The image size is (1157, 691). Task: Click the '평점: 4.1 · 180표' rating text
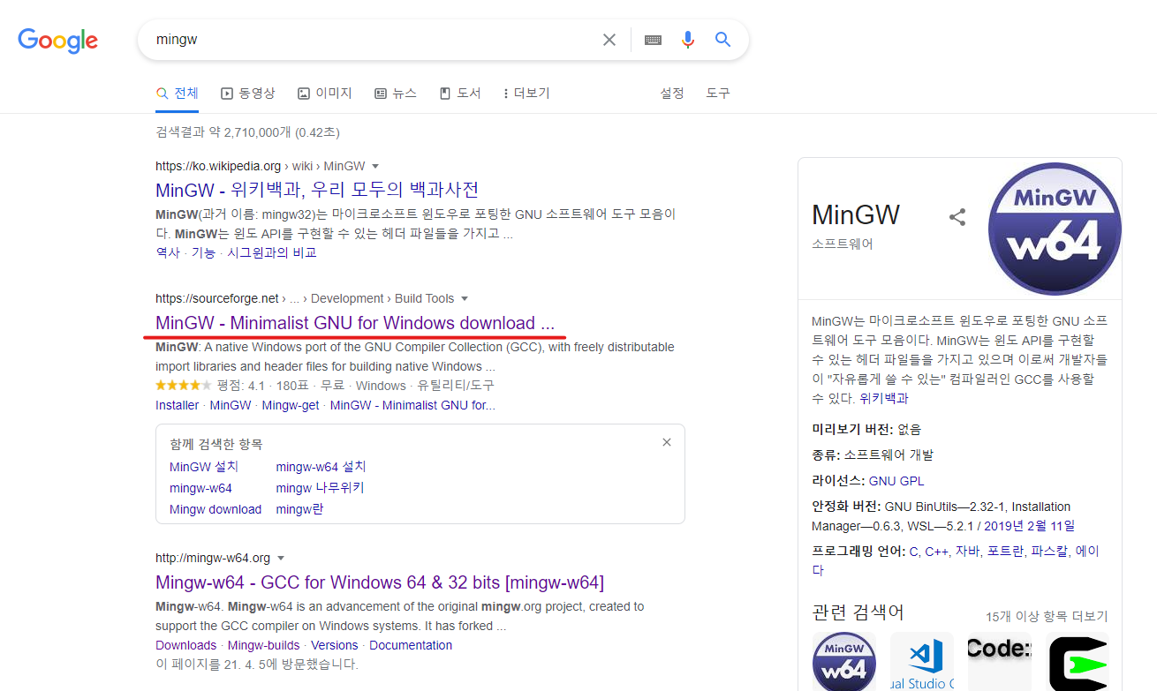265,386
